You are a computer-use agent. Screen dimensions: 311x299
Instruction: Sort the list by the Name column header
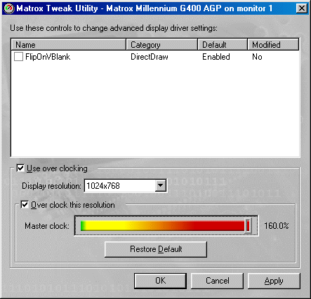68,44
